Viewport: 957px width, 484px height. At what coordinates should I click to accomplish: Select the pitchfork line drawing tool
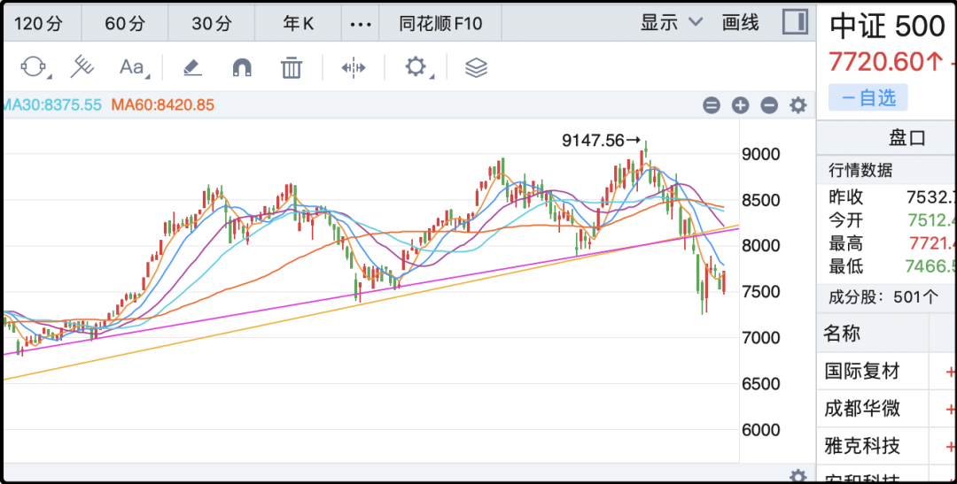tap(82, 66)
